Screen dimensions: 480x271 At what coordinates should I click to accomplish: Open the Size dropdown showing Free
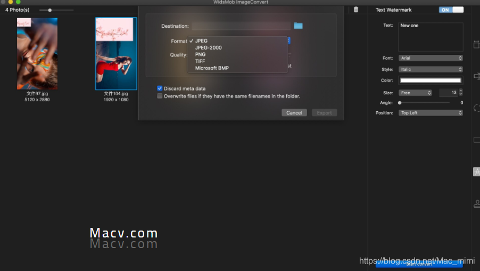click(x=415, y=93)
